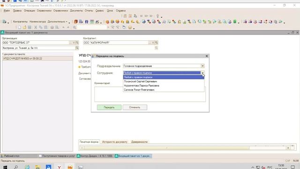Click the Save diskette icon in toolbar
The width and height of the screenshot is (300, 169).
pyautogui.click(x=30, y=27)
